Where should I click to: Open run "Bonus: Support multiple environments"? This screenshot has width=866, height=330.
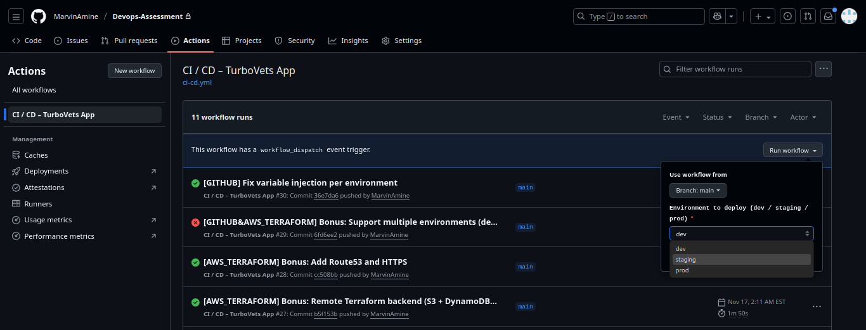351,222
